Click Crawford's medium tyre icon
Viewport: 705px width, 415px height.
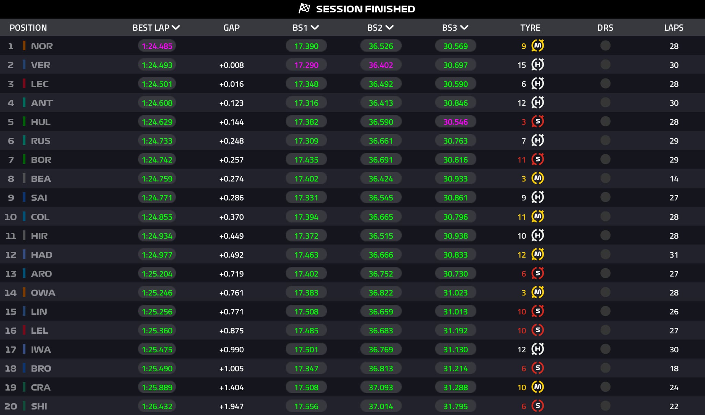[537, 387]
